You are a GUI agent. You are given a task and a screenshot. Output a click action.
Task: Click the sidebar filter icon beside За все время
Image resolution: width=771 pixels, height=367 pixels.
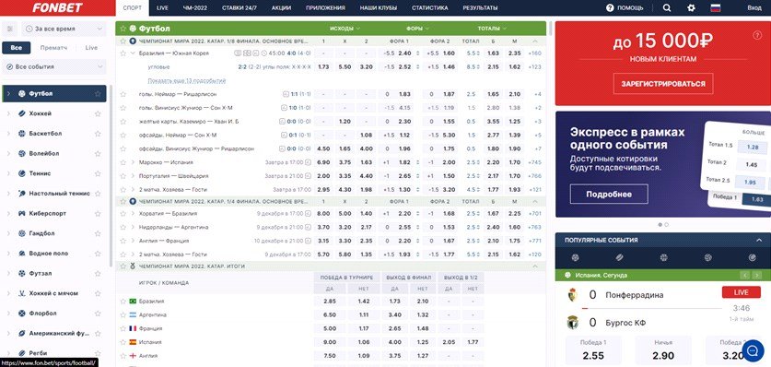(x=9, y=29)
